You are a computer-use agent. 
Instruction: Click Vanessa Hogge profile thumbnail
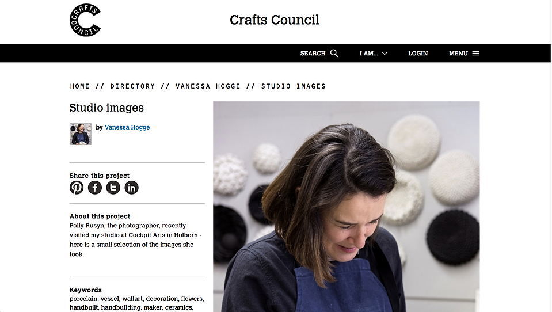click(x=80, y=134)
